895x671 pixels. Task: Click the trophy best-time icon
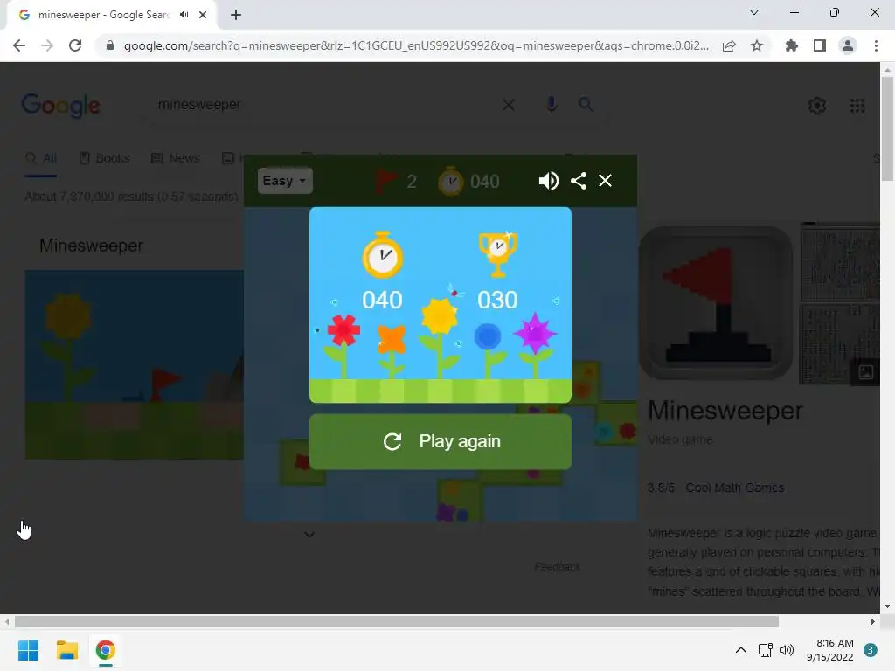click(x=497, y=254)
